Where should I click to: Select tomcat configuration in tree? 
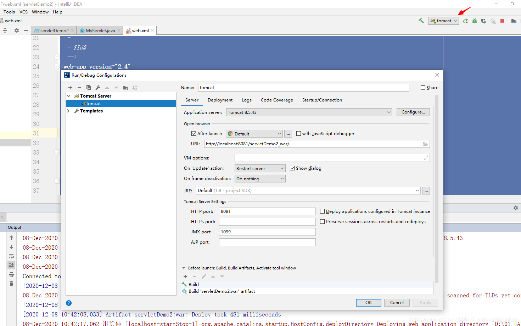click(x=121, y=104)
